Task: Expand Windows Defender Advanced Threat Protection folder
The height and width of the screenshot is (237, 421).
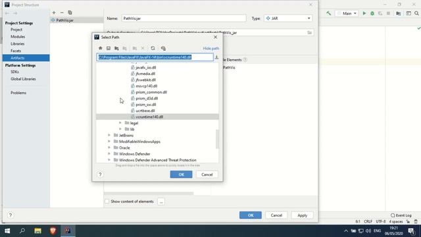Action: point(109,160)
